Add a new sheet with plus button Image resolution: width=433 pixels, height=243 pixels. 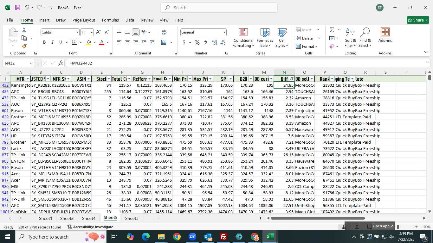pyautogui.click(x=158, y=218)
